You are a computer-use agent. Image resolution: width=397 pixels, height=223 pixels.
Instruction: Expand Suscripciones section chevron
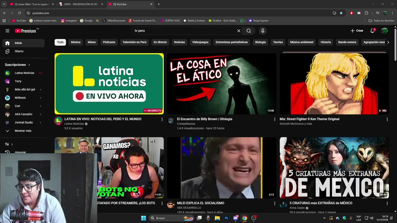[29, 65]
